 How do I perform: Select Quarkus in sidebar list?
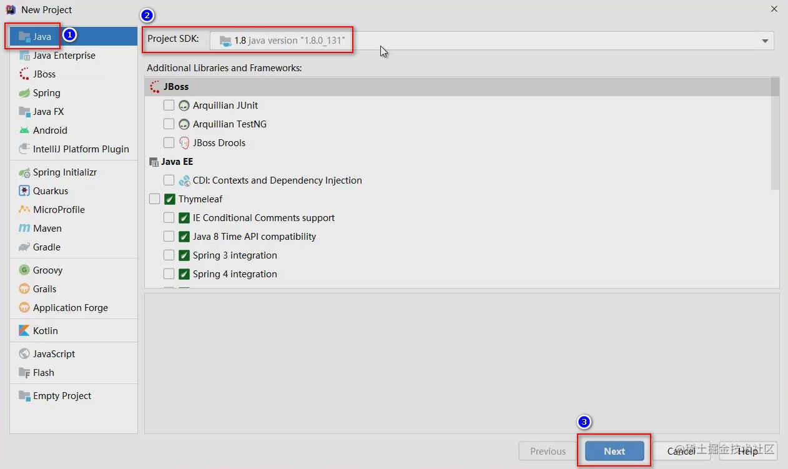(x=74, y=191)
